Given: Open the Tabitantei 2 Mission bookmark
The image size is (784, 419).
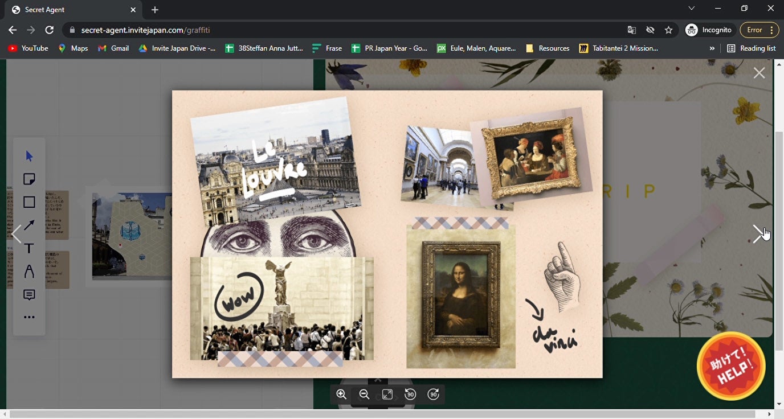Looking at the screenshot, I should (x=618, y=48).
